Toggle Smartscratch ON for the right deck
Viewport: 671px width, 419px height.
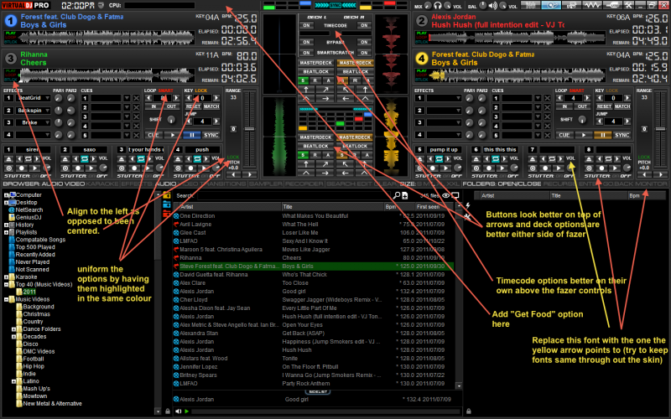(x=364, y=53)
